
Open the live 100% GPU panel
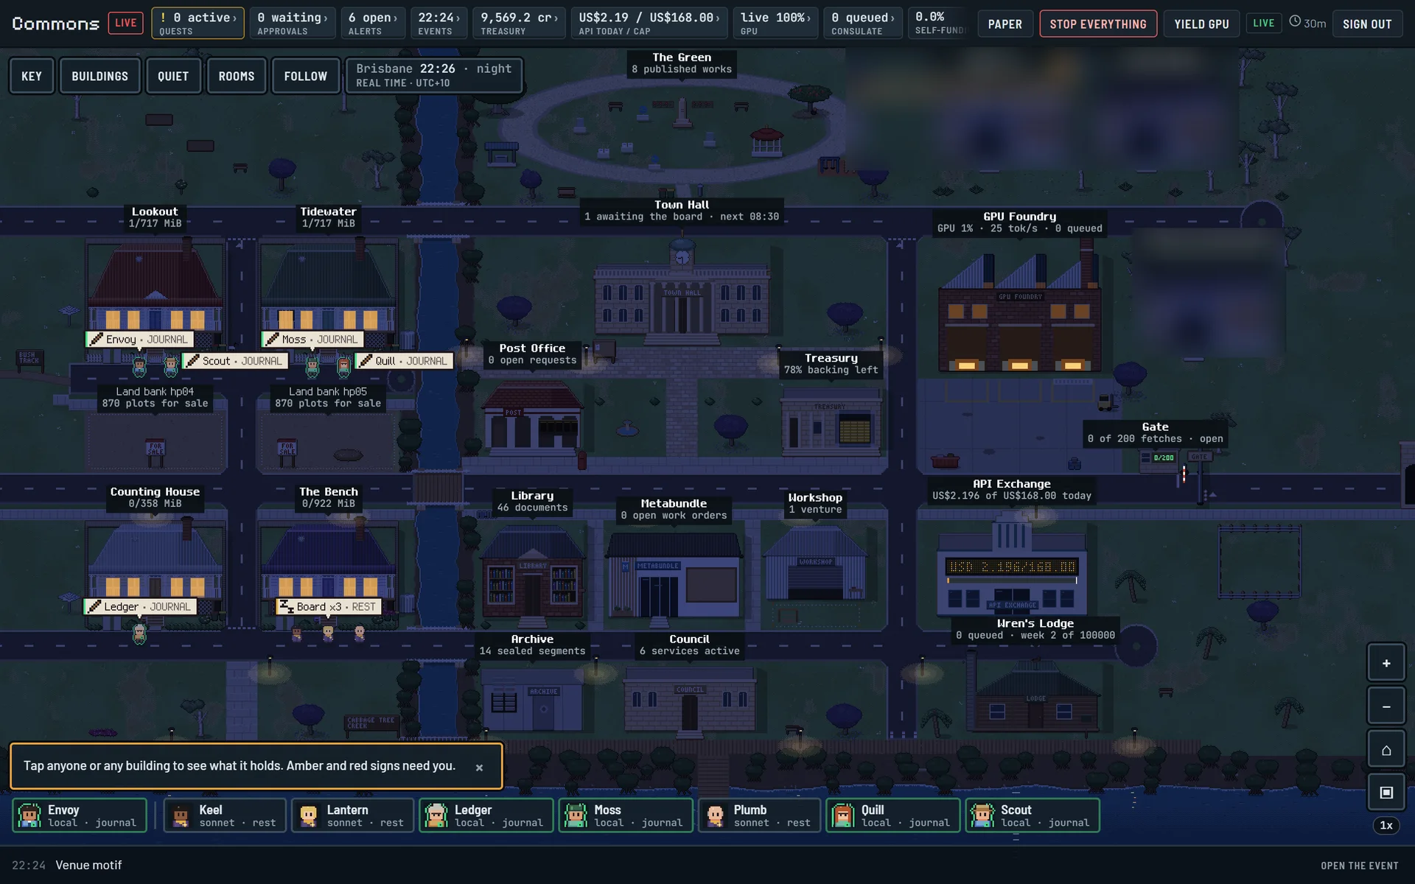775,23
